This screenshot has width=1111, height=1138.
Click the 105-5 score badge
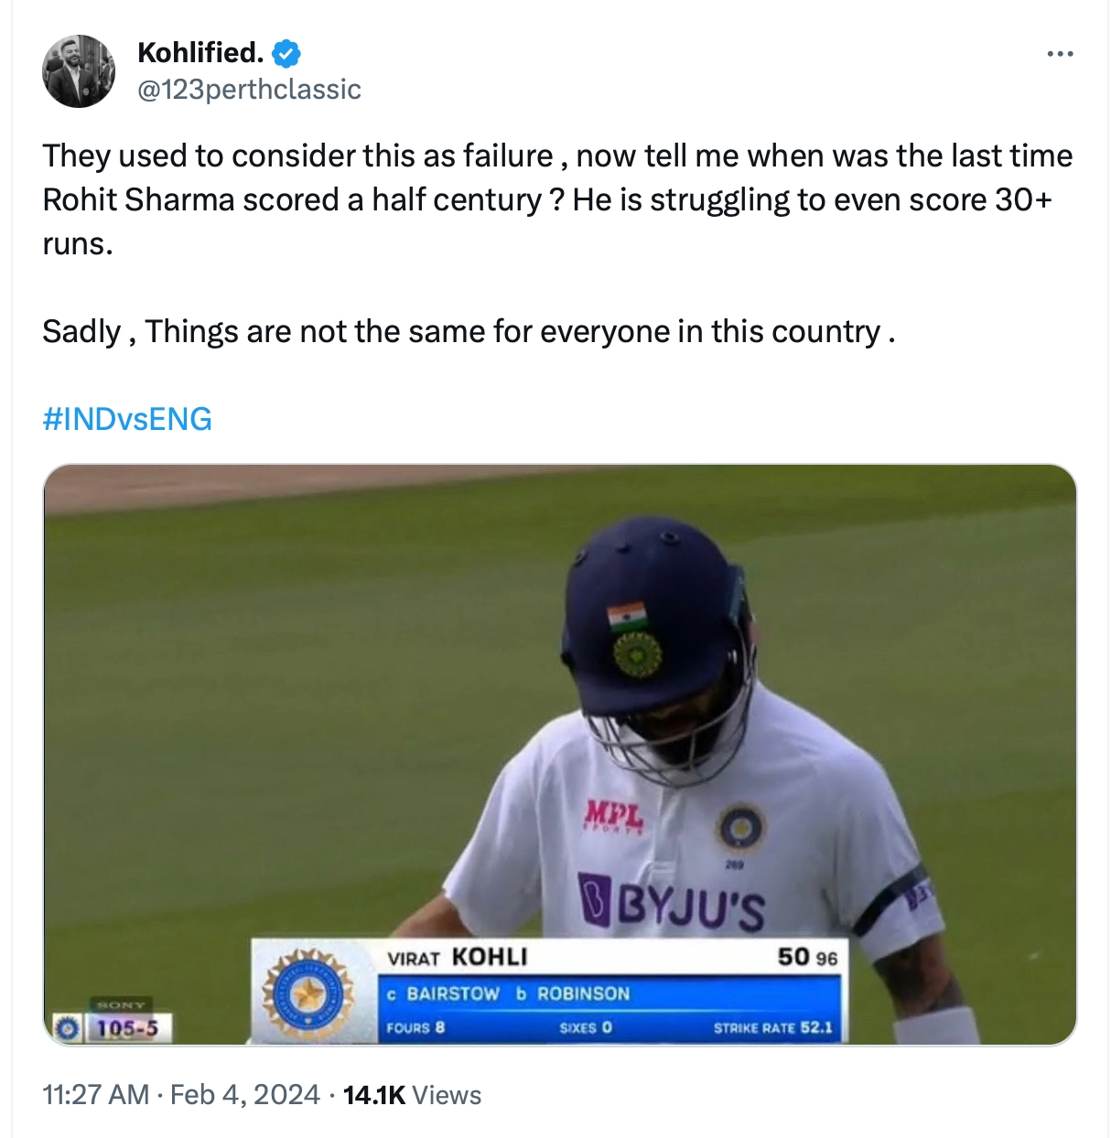(x=126, y=1028)
